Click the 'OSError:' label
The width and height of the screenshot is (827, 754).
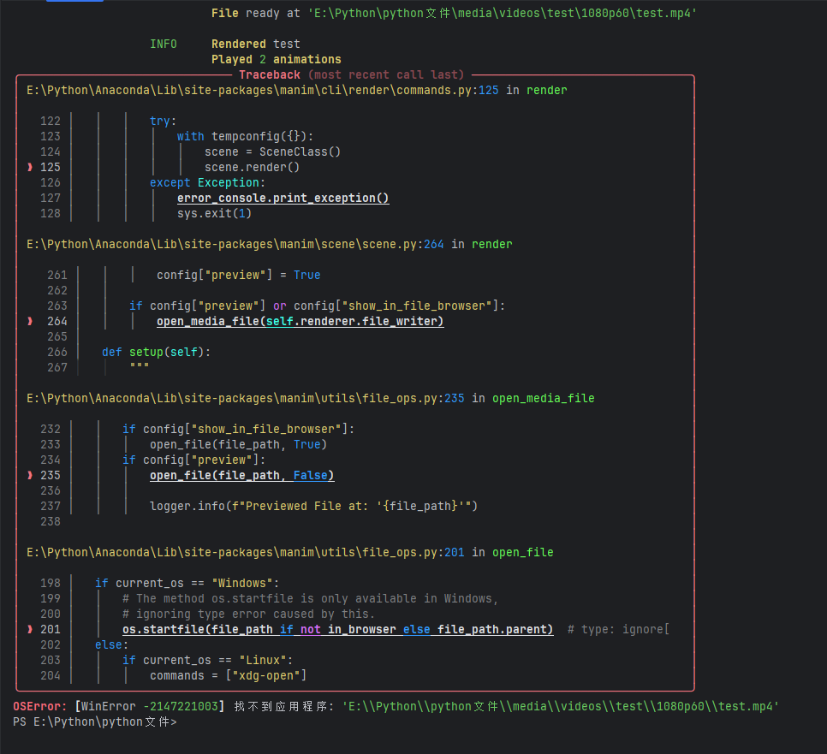click(x=40, y=707)
